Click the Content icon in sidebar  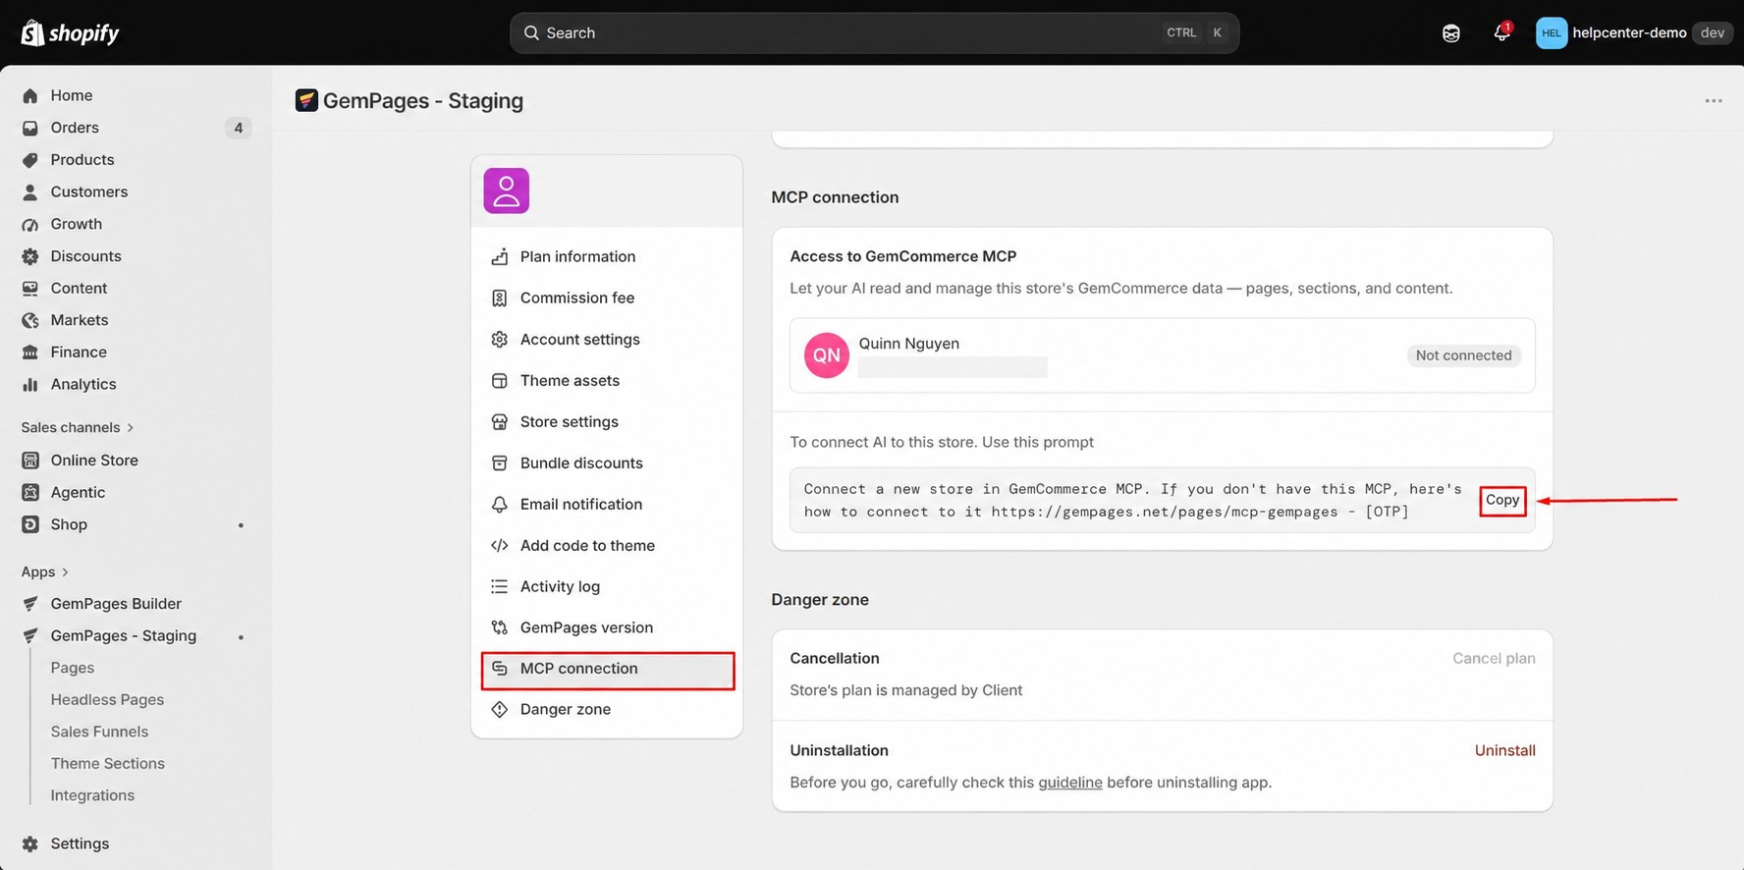pos(30,289)
